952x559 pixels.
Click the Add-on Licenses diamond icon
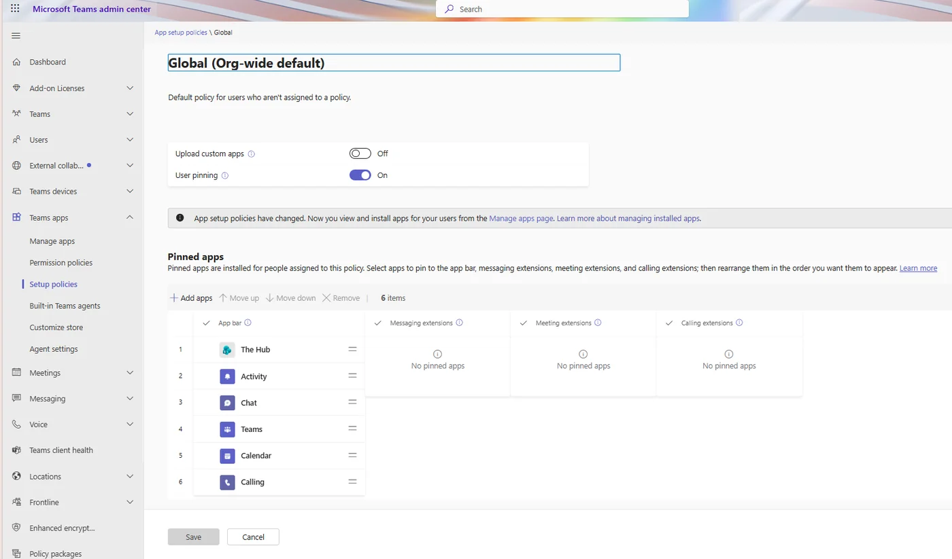16,88
